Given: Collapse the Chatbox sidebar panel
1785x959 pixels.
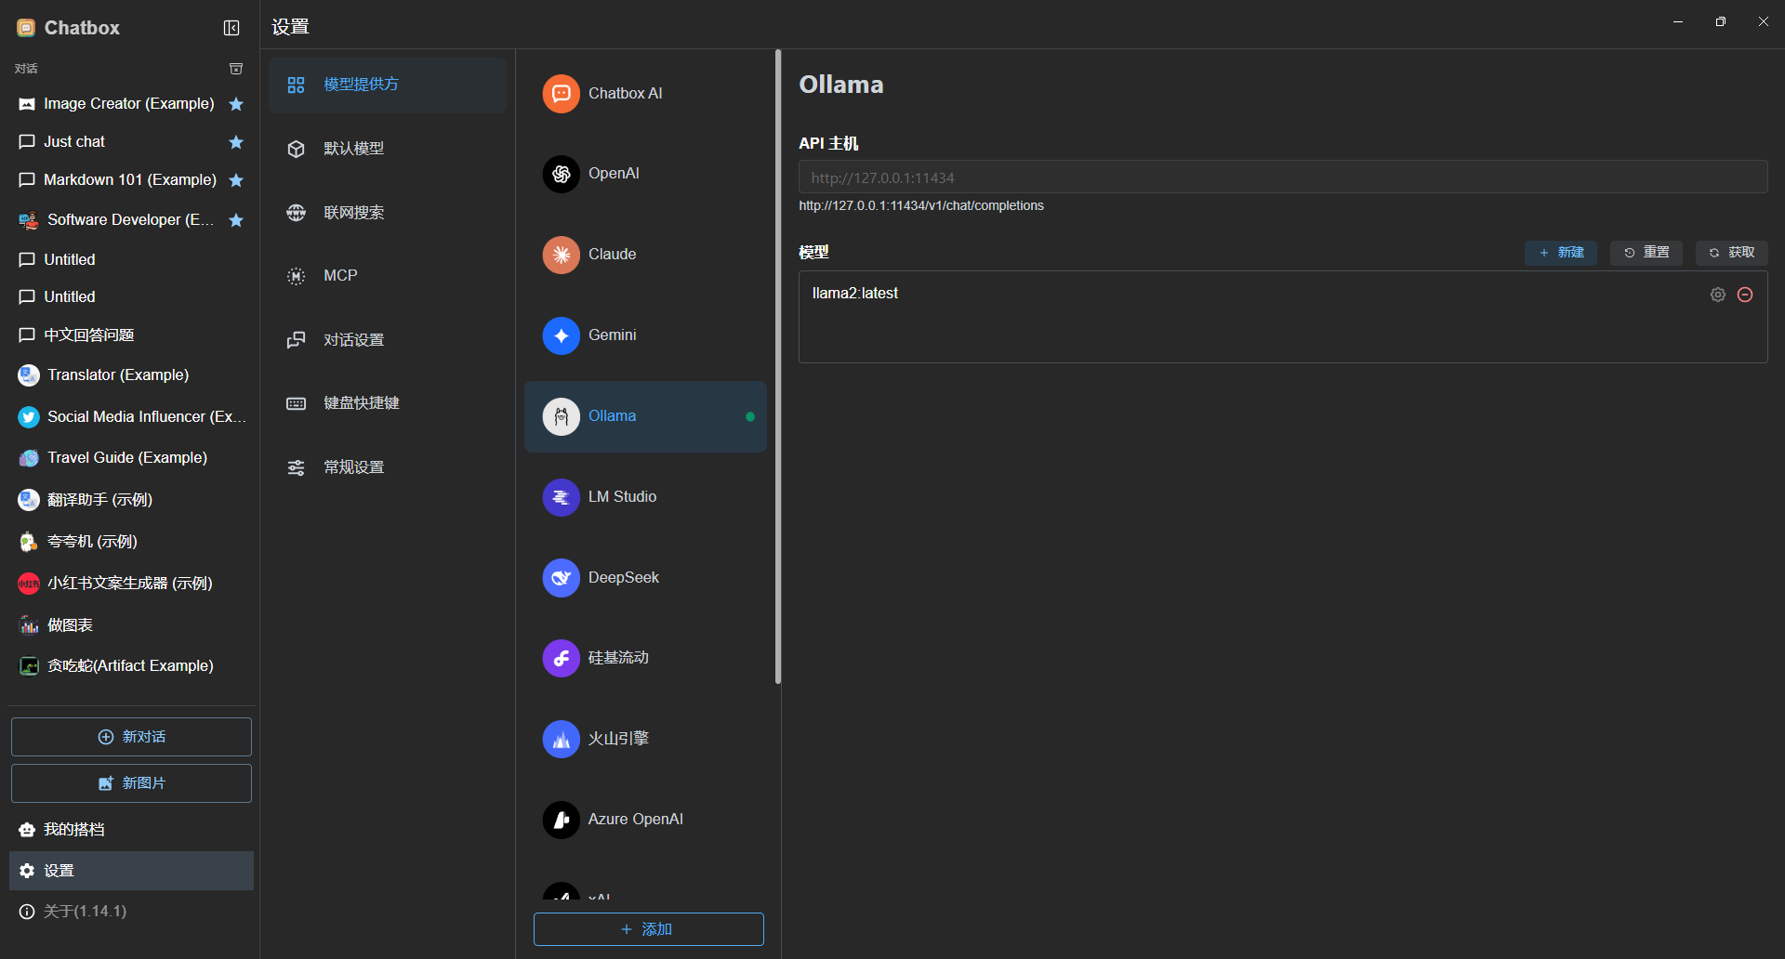Looking at the screenshot, I should point(231,28).
